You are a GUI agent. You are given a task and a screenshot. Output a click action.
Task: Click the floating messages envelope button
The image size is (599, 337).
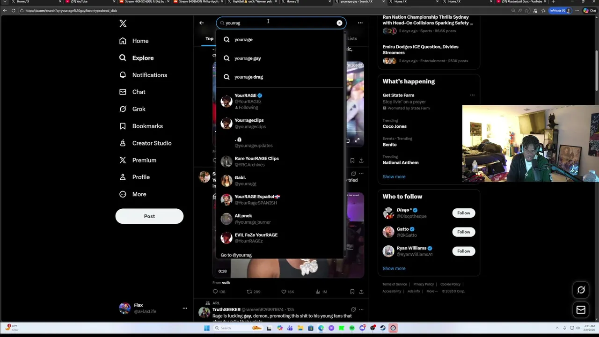tap(581, 310)
